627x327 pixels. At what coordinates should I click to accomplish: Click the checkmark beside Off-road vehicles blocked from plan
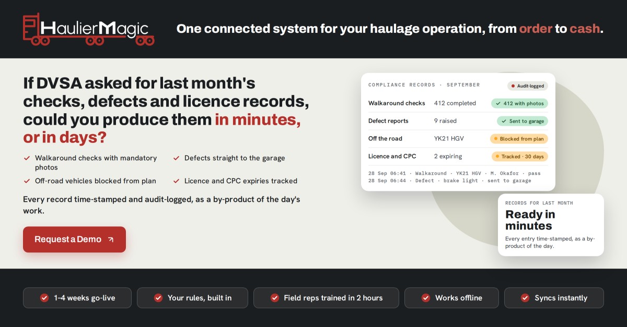pyautogui.click(x=27, y=181)
